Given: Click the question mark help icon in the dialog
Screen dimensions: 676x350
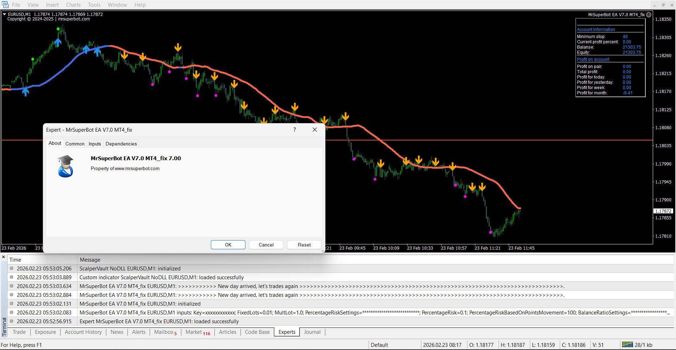Looking at the screenshot, I should tap(294, 130).
